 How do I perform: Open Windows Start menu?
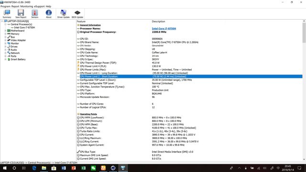point(4,168)
